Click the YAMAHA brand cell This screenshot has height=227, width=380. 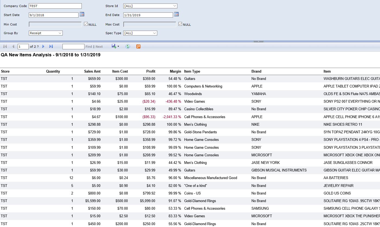[x=259, y=94]
